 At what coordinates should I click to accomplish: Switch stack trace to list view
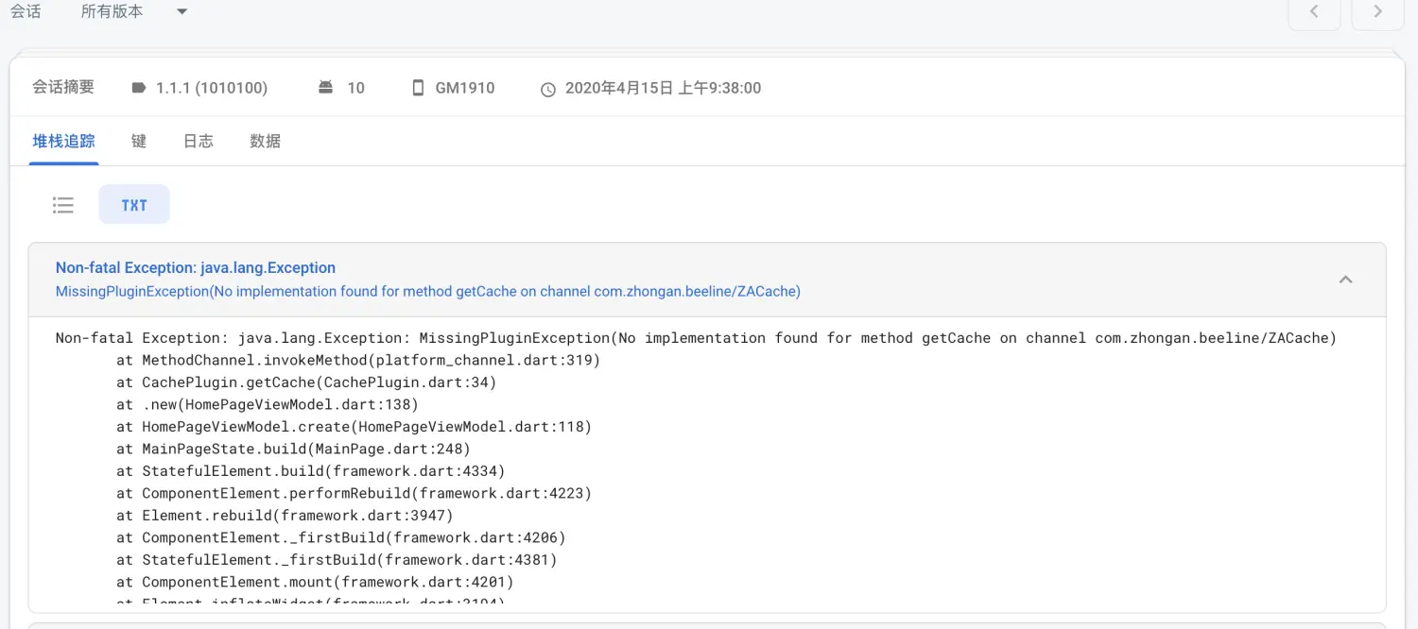point(63,205)
